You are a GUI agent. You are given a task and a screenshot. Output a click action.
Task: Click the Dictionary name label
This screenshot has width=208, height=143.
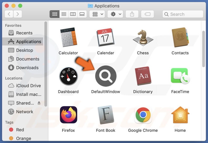tap(143, 92)
